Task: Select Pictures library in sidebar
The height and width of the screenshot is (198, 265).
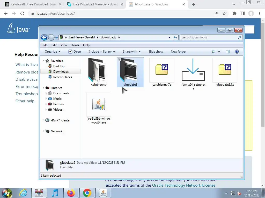Action: (x=59, y=104)
